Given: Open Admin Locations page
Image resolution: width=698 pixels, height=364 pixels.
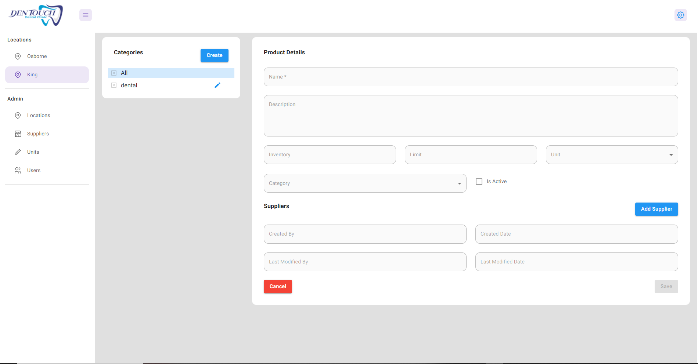Looking at the screenshot, I should coord(47,115).
